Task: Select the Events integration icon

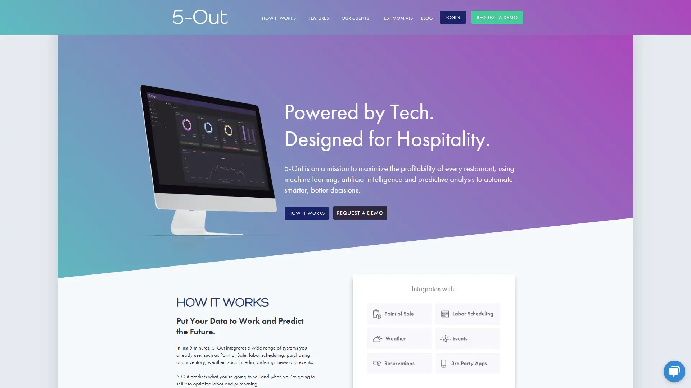Action: pos(445,338)
